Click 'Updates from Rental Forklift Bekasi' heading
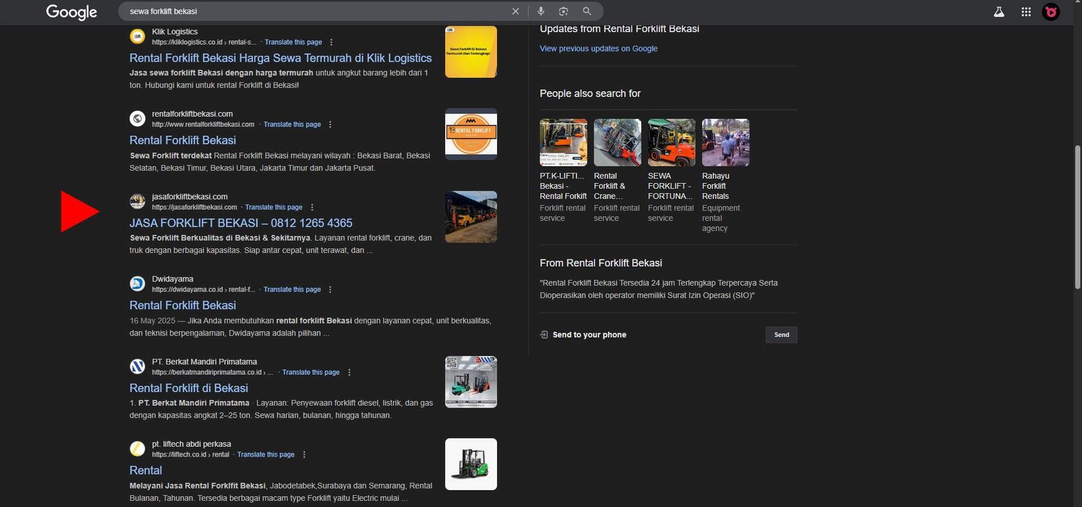 tap(619, 29)
